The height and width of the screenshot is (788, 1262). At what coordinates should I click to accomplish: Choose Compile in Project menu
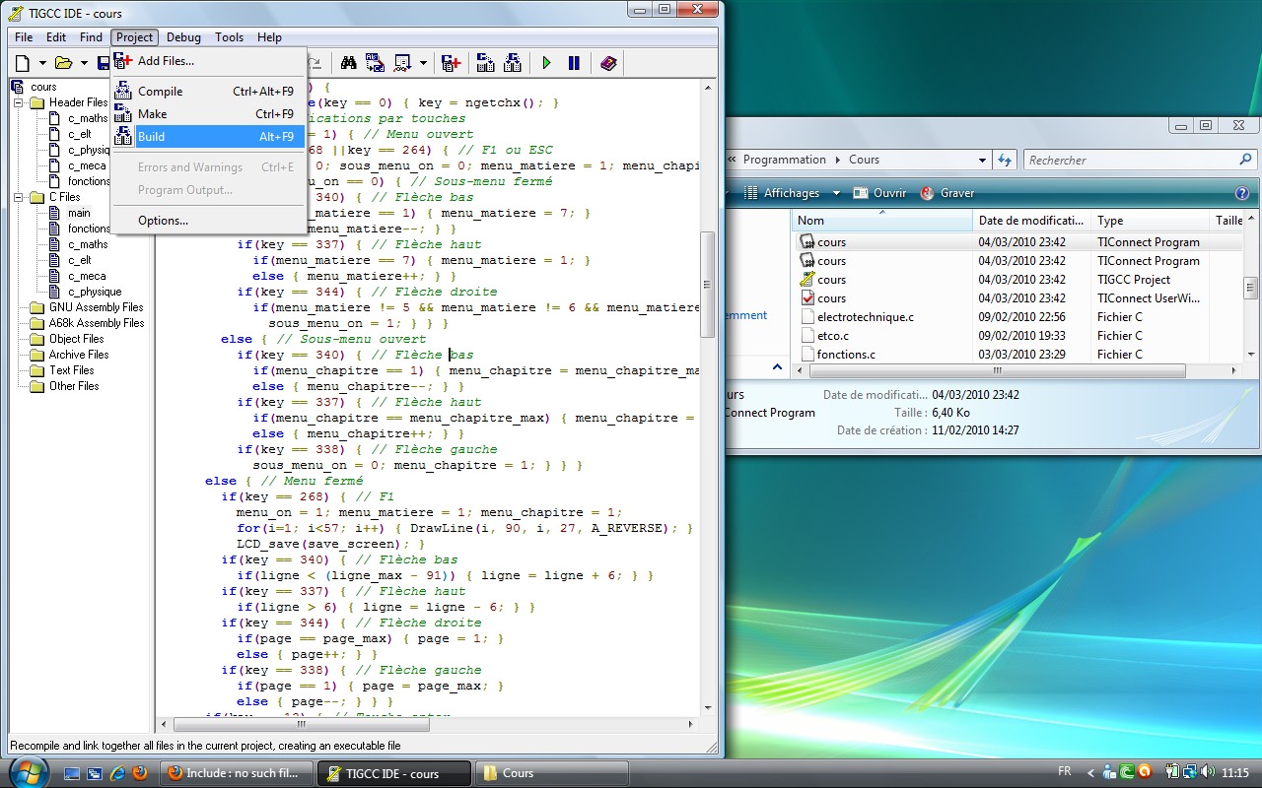click(x=209, y=92)
